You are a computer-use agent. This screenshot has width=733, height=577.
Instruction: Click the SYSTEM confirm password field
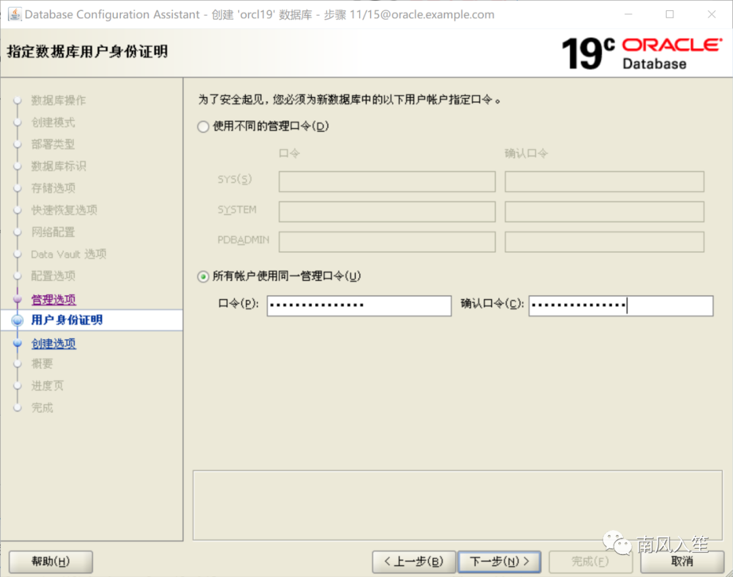click(605, 212)
